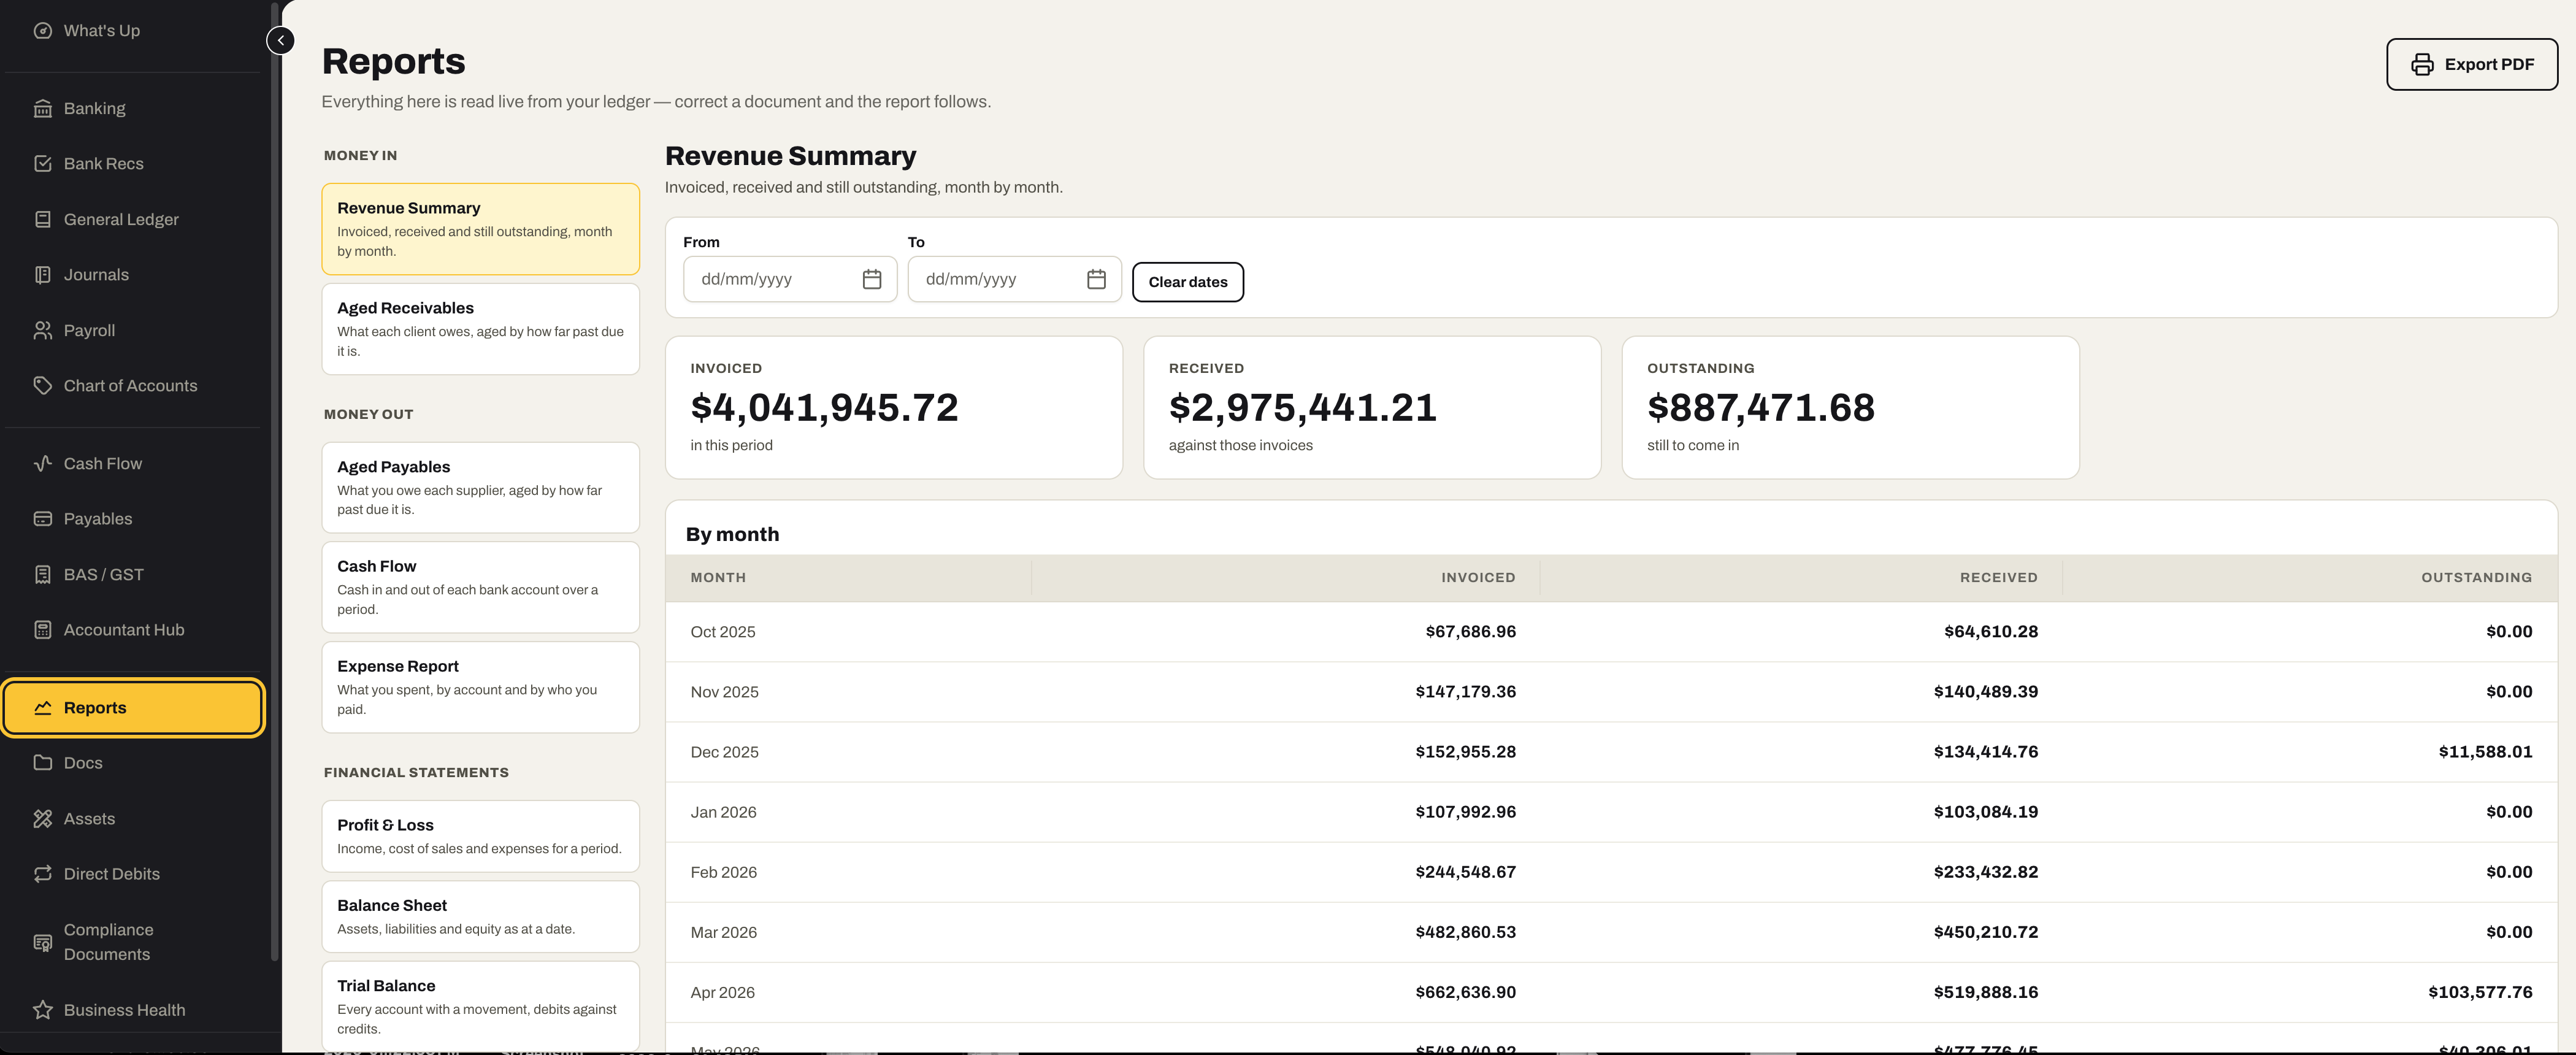Click the Payables card icon
Viewport: 2576px width, 1055px height.
(42, 519)
